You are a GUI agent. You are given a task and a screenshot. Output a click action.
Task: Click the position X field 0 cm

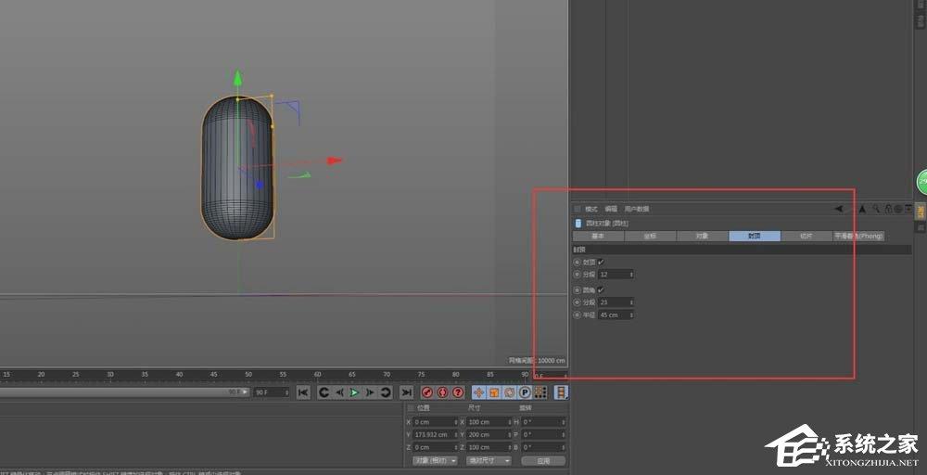[435, 422]
